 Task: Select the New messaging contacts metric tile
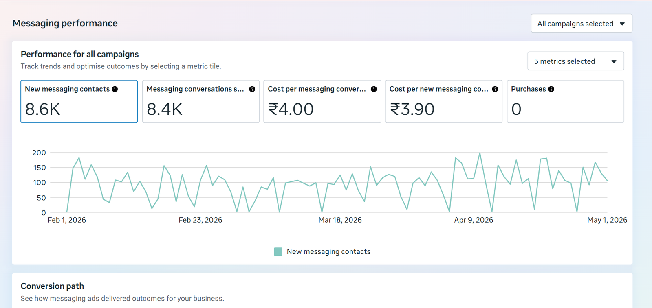pyautogui.click(x=79, y=101)
